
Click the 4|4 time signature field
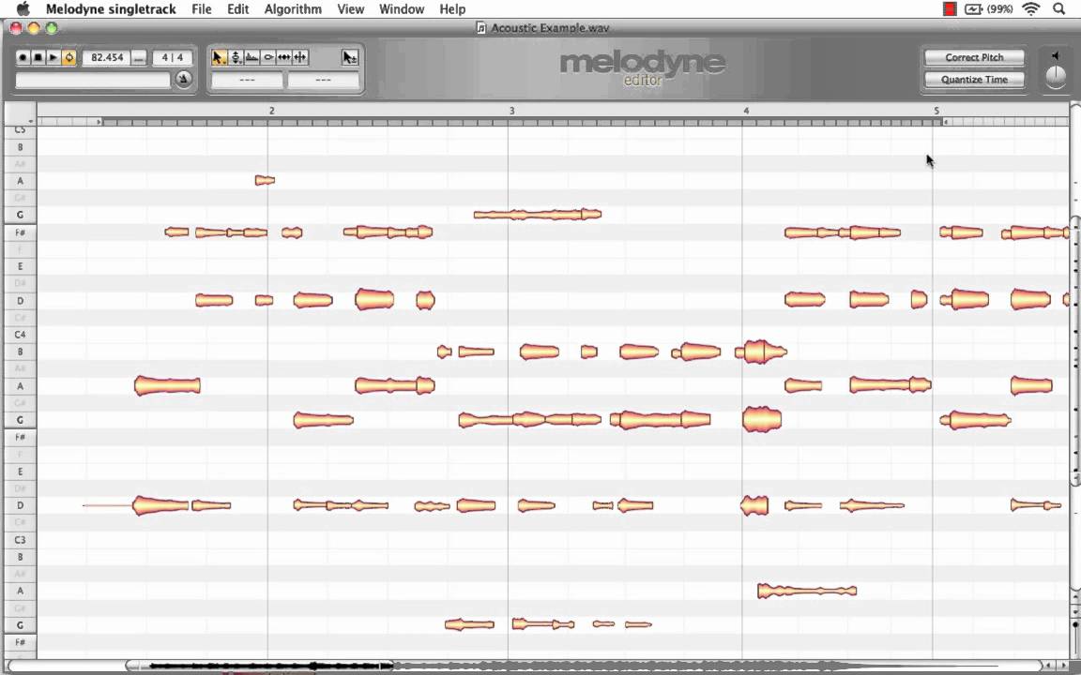(x=173, y=58)
